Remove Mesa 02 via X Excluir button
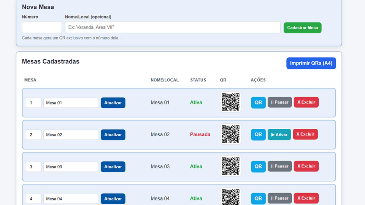The height and width of the screenshot is (205, 365). tap(305, 134)
